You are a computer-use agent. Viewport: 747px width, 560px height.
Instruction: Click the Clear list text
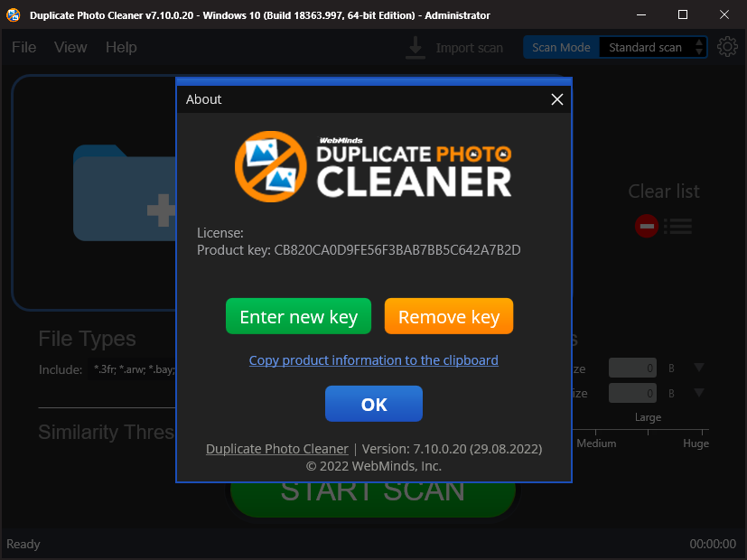(664, 191)
